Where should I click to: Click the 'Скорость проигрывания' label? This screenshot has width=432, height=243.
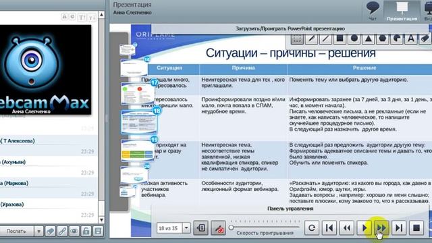tap(265, 233)
